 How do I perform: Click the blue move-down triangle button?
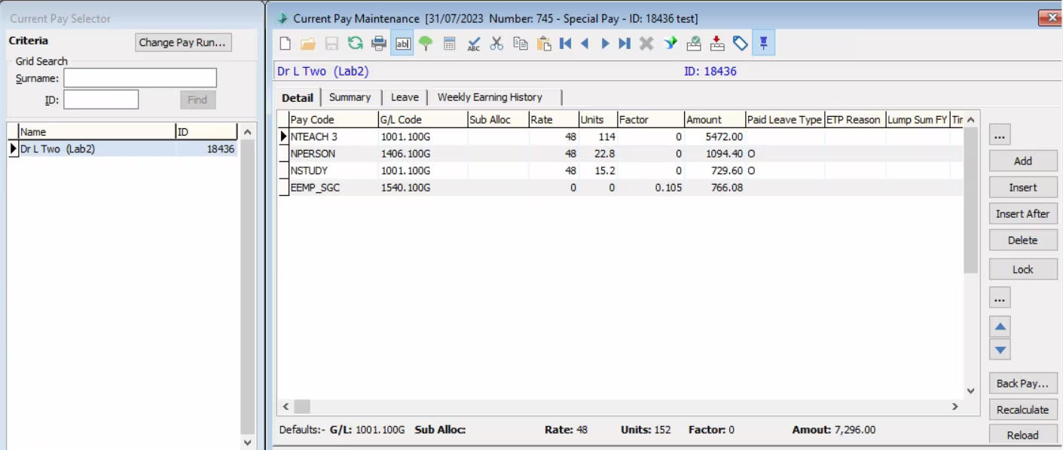1000,349
